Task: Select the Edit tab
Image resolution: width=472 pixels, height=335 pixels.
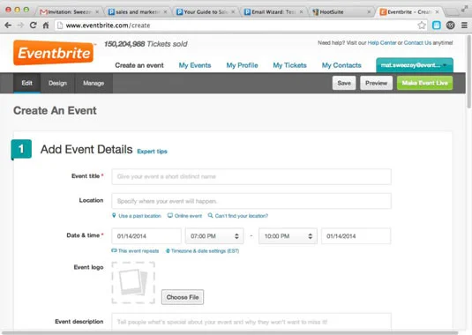Action: tap(26, 83)
